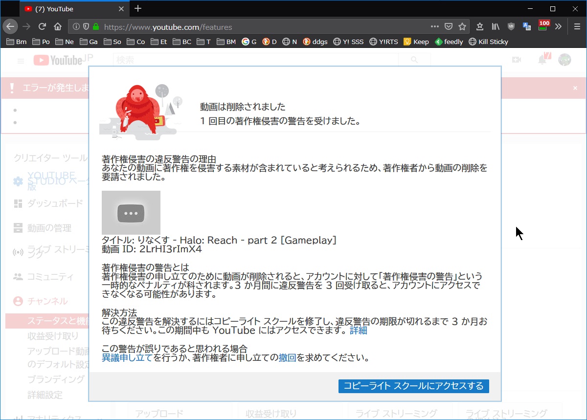Open the BC bookmarks folder
Viewport: 587px width, 420px height.
181,42
